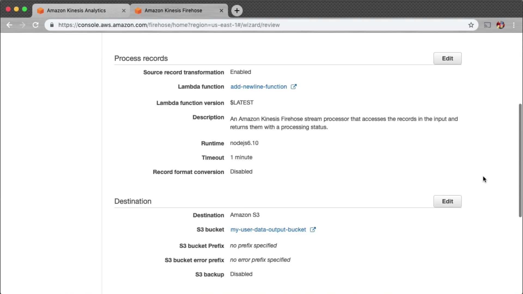Screen dimensions: 523x294
Task: Bookmark this page with star icon
Action: pos(471,25)
